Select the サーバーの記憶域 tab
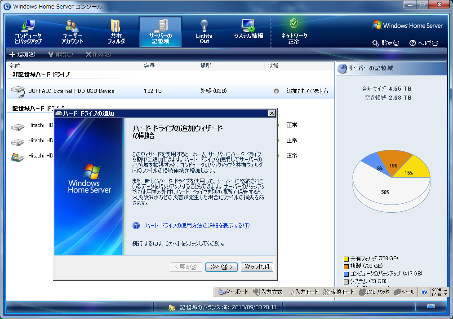Image resolution: width=453 pixels, height=319 pixels. point(160,32)
